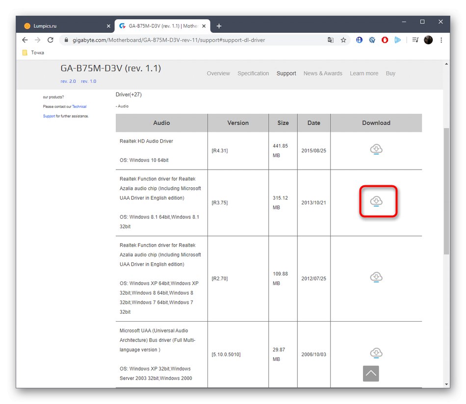Click the blue globe extension icon
The width and height of the screenshot is (466, 404).
(359, 40)
